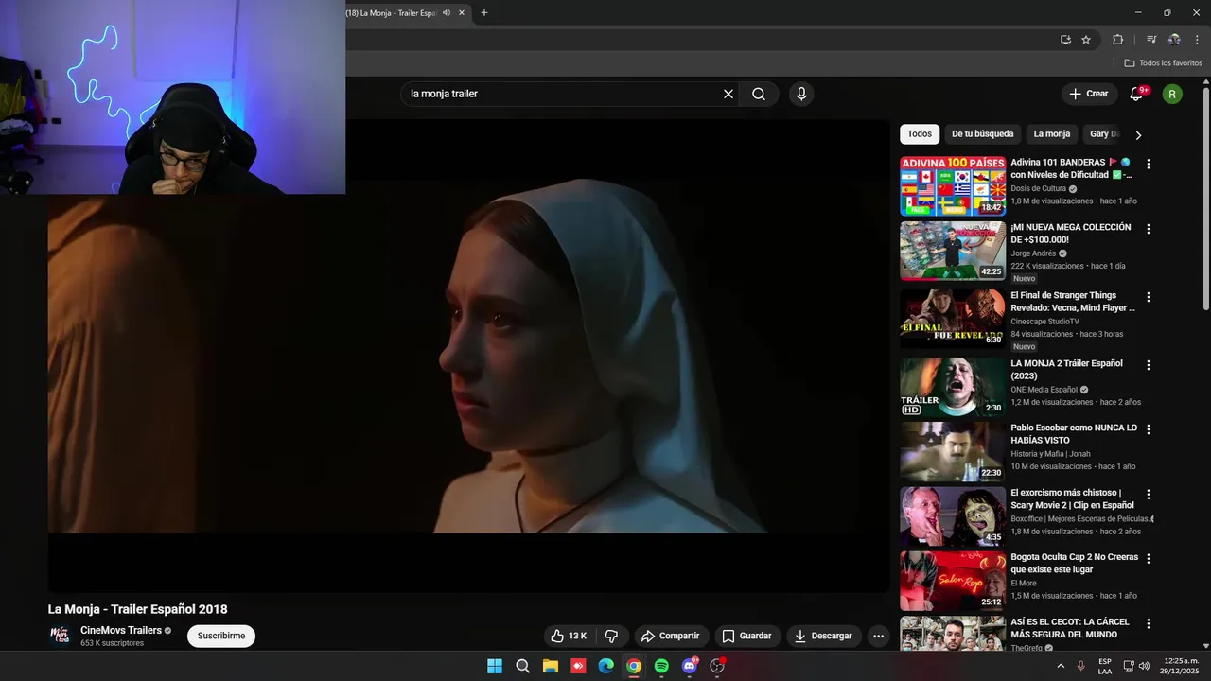Open Windows taskbar search
The width and height of the screenshot is (1211, 681).
click(x=522, y=666)
